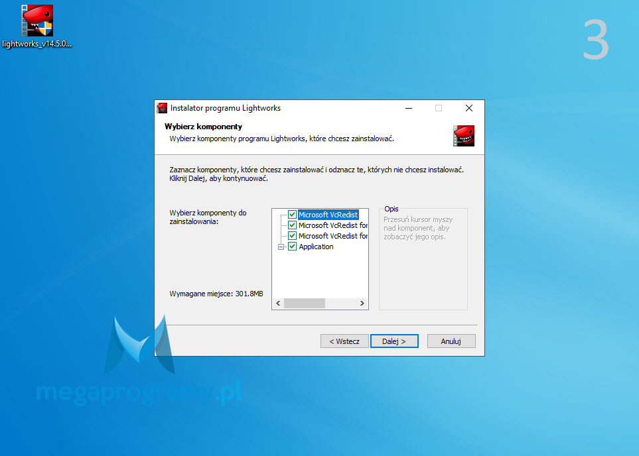Screen dimensions: 639x456
Task: Click the Opis description text
Action: 418,228
